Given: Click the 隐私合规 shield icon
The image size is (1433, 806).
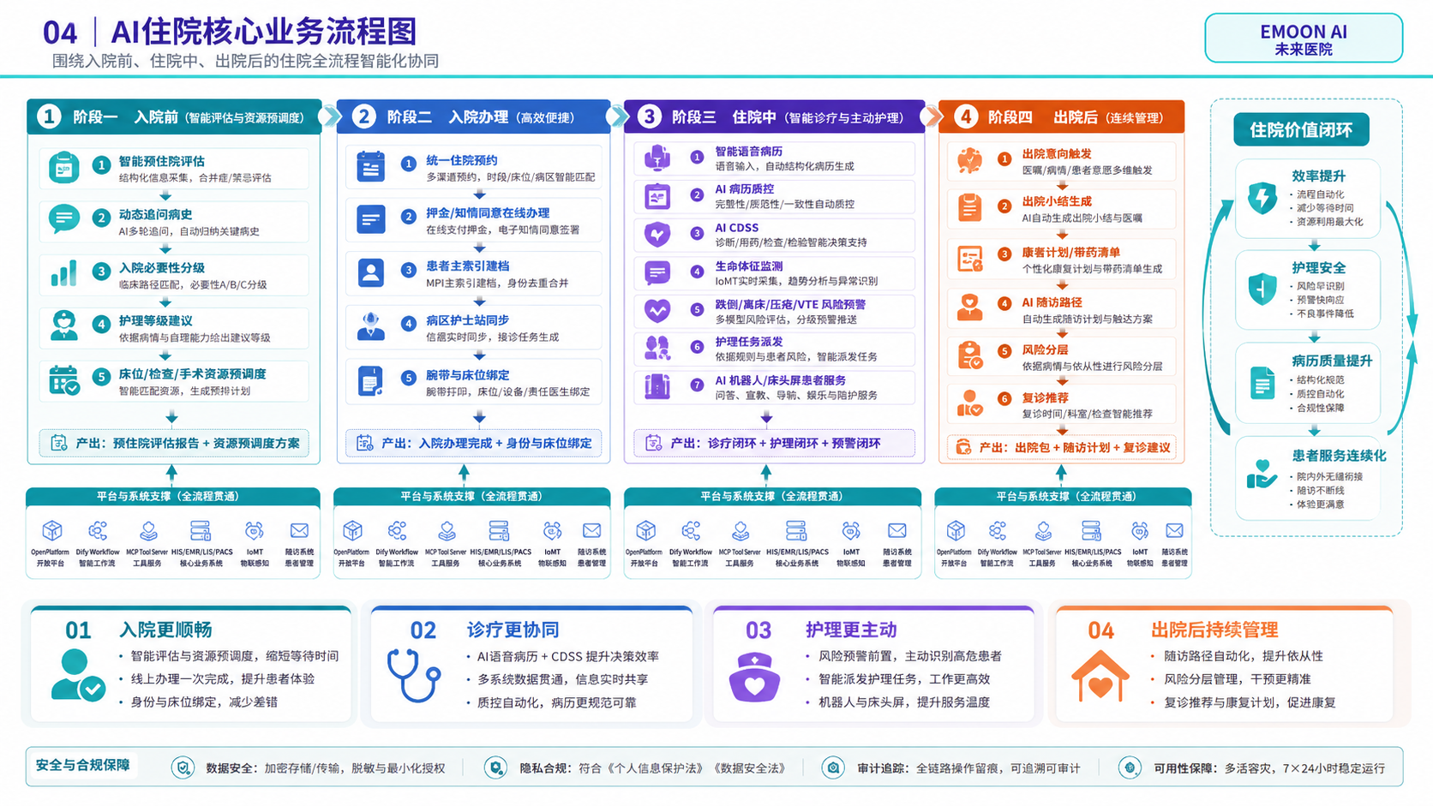Looking at the screenshot, I should pyautogui.click(x=495, y=767).
